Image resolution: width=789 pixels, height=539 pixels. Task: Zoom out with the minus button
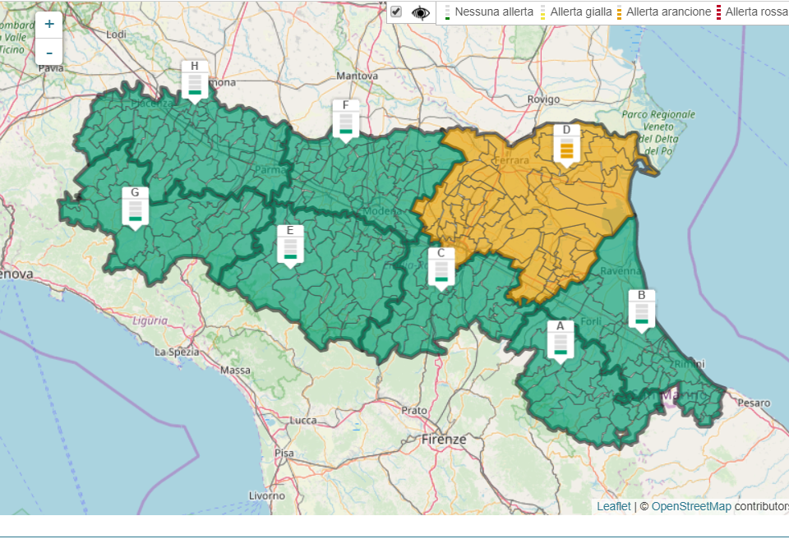pos(49,53)
